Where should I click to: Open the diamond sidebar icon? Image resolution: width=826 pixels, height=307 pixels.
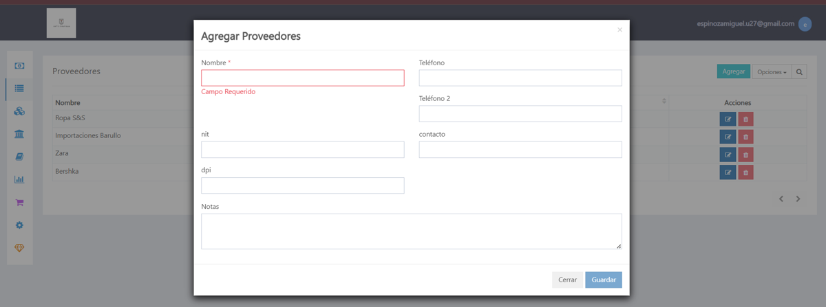coord(19,248)
